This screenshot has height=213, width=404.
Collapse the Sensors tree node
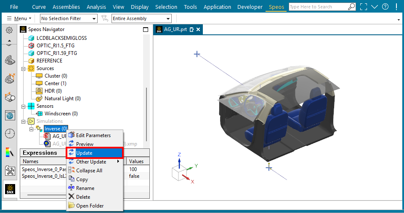click(24, 106)
